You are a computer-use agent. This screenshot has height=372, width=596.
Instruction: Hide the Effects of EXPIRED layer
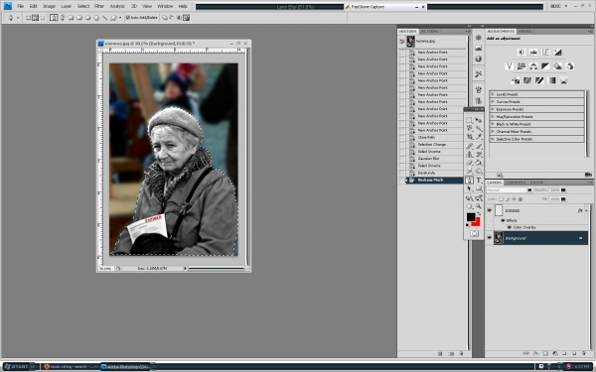[503, 220]
